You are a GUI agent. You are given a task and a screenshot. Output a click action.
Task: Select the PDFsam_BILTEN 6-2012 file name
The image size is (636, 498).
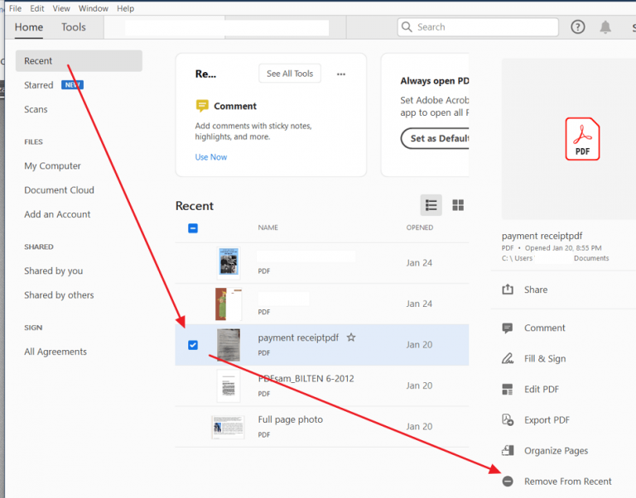306,379
